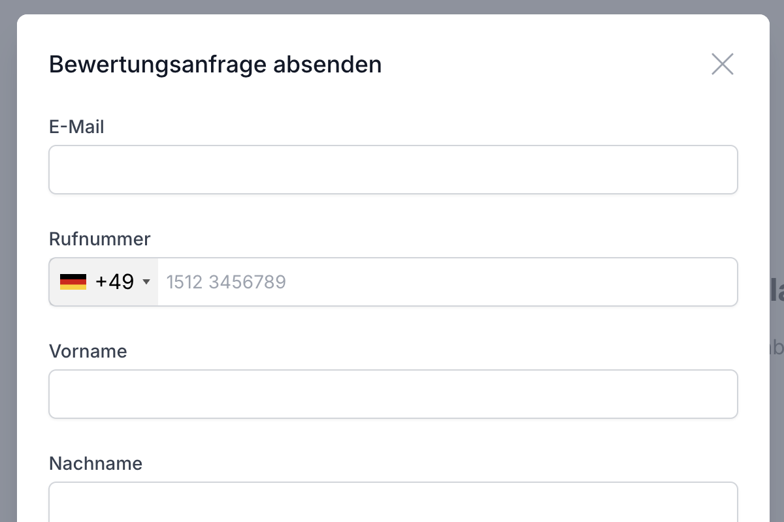Image resolution: width=784 pixels, height=522 pixels.
Task: Click the "Rufnummer" field label
Action: 99,239
